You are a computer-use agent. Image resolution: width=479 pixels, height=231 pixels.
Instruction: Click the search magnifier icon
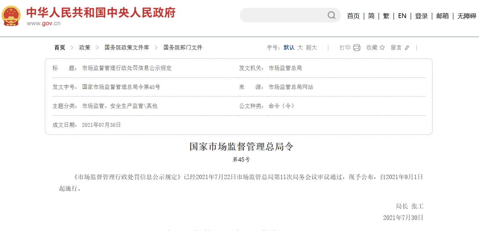click(331, 15)
